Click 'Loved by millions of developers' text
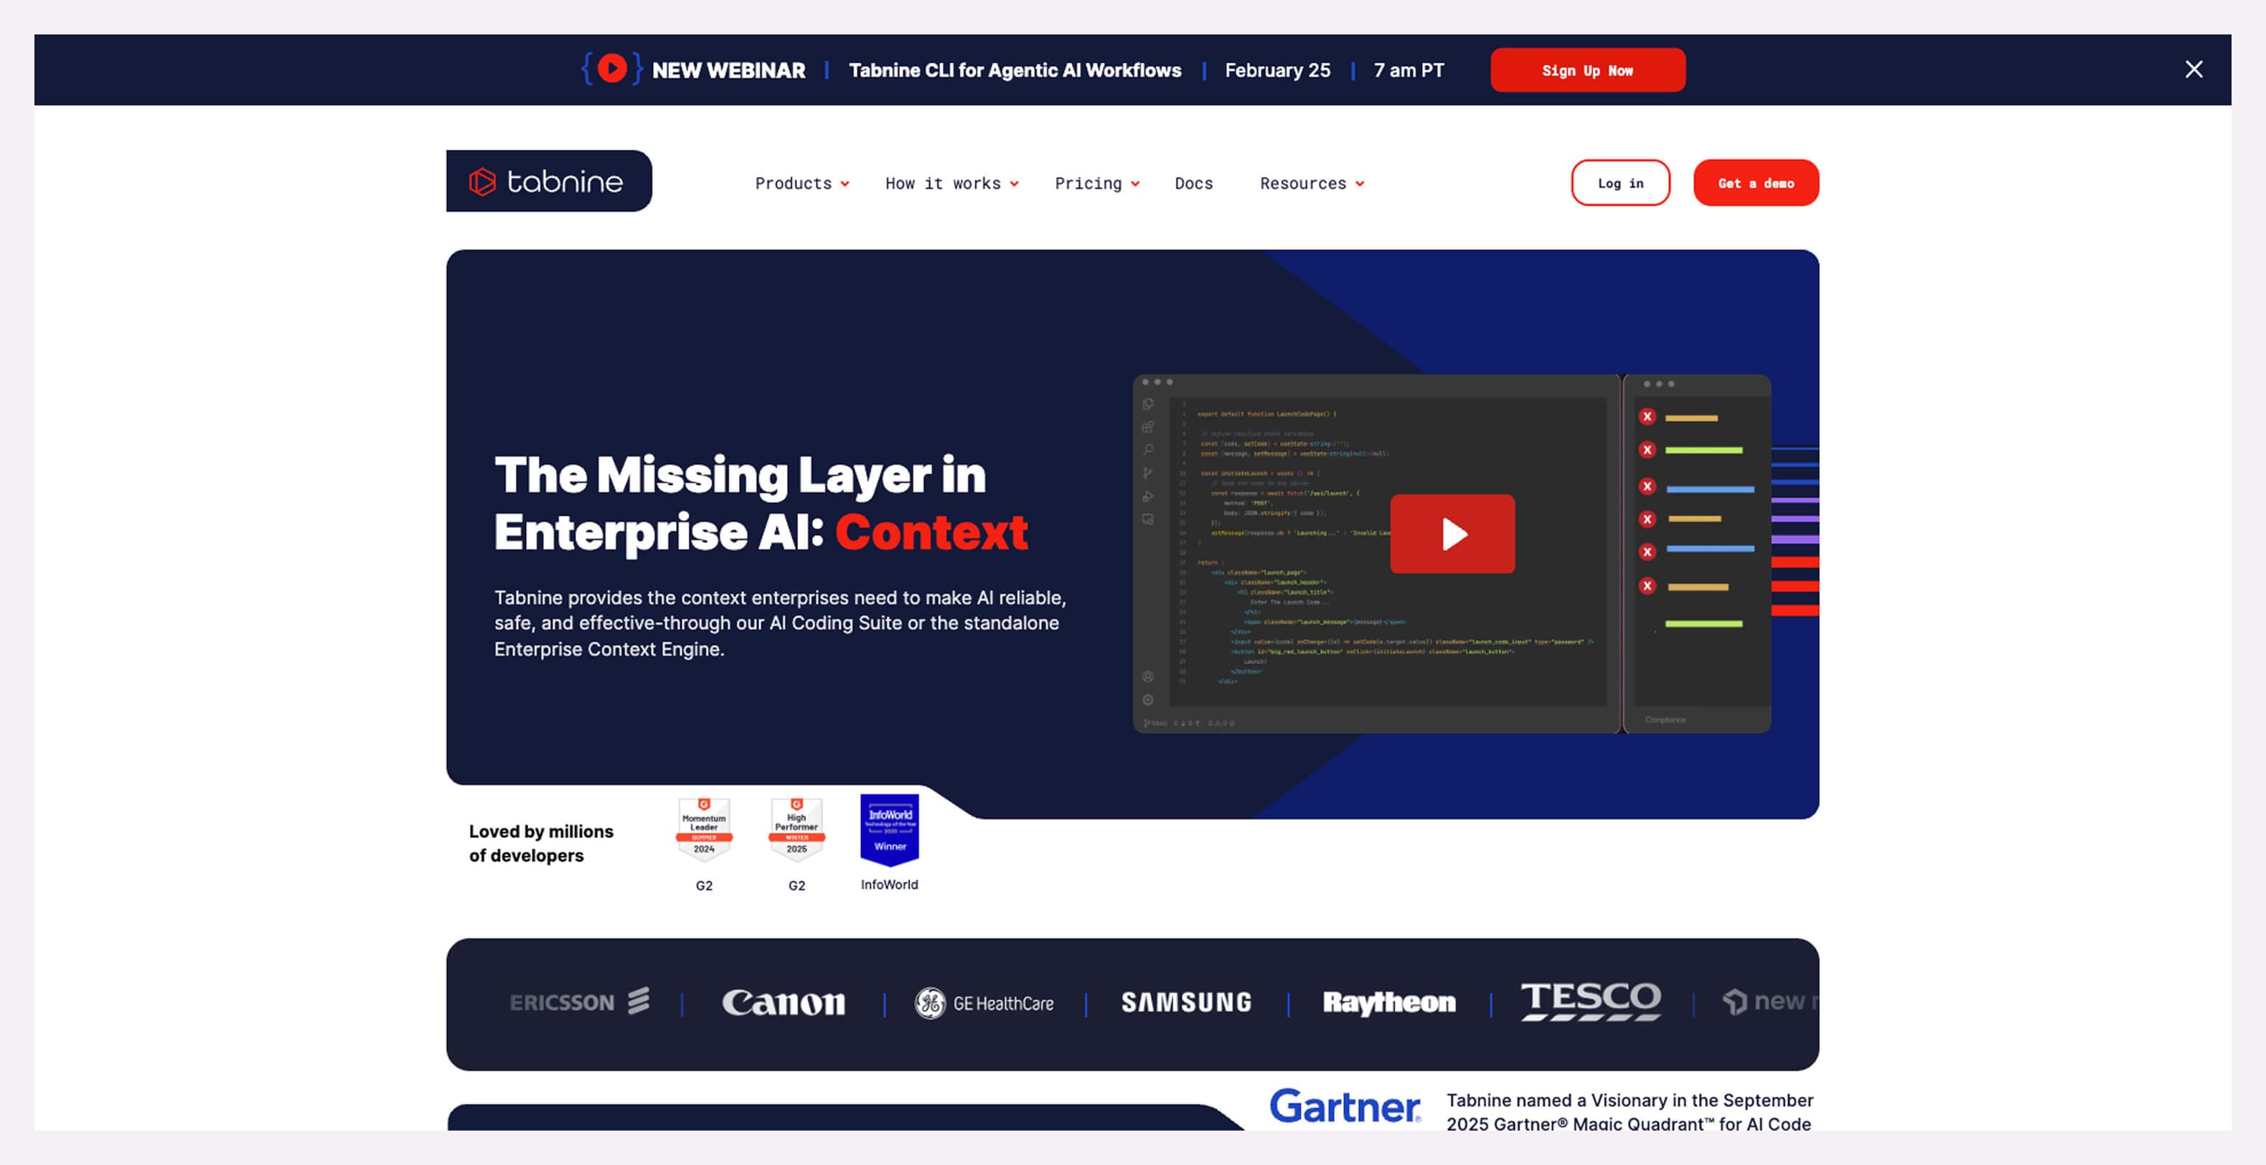 pos(541,843)
